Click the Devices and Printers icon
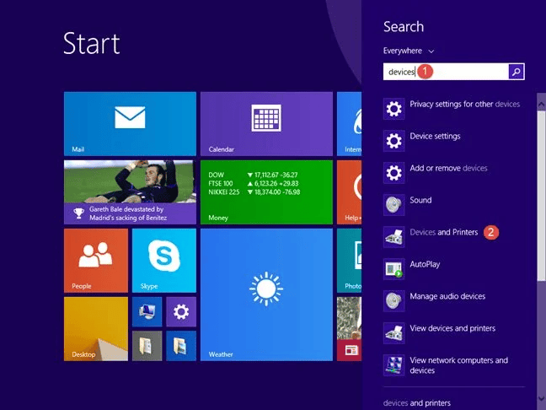 click(x=393, y=237)
